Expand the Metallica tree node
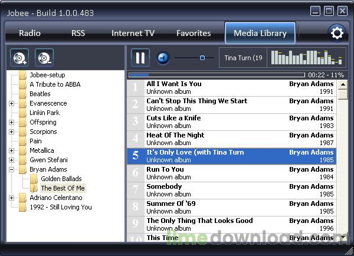Viewport: 354px width, 256px height. [11, 150]
